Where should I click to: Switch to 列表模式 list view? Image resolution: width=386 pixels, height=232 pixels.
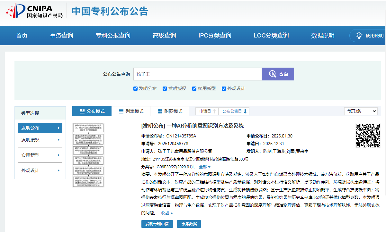[131, 111]
